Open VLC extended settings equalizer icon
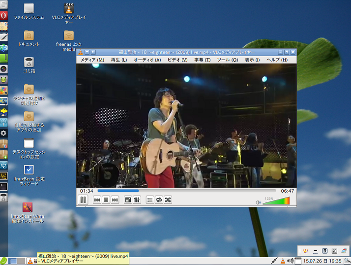 coord(137,199)
